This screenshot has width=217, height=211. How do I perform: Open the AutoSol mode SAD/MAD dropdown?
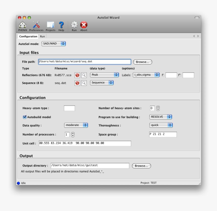tap(53, 44)
